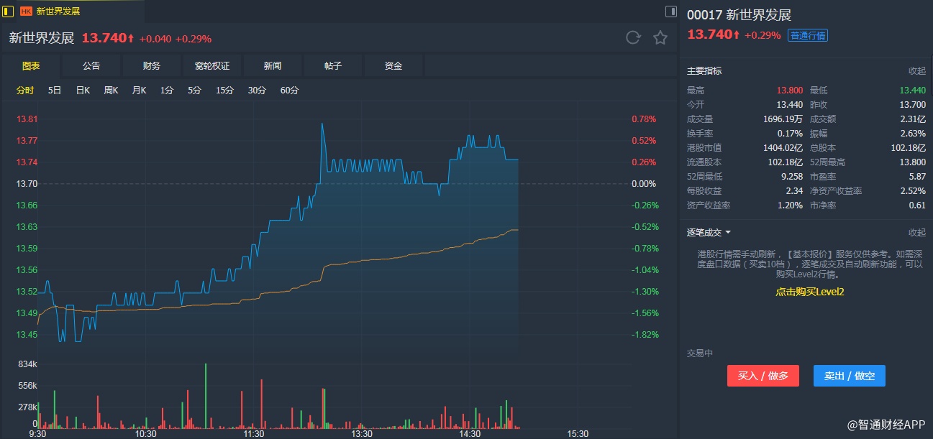Image resolution: width=933 pixels, height=439 pixels.
Task: Click the 卖出 / 做空 button
Action: pos(849,376)
